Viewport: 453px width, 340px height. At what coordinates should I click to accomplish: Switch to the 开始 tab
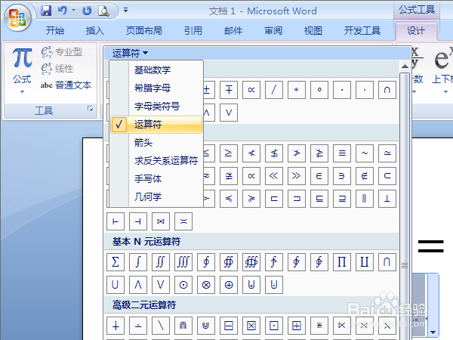coord(54,30)
